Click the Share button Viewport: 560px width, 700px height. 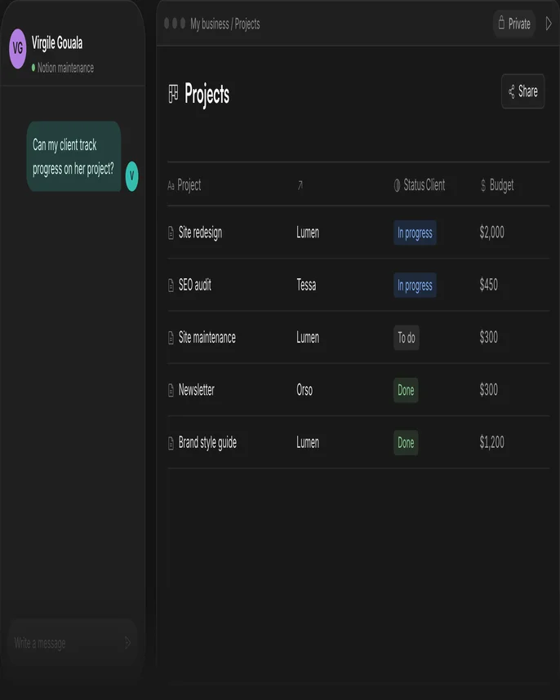pos(523,91)
